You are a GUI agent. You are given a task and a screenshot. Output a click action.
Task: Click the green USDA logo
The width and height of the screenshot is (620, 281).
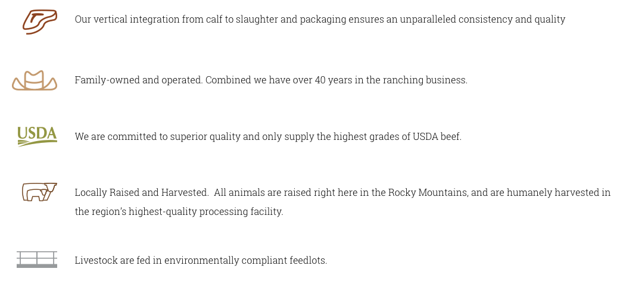(37, 136)
